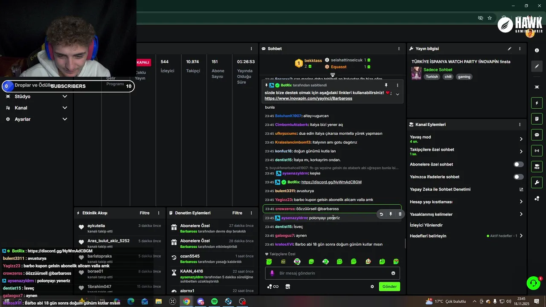
Task: Open Yapay Zeka ile Sohbet Denetimi
Action: [x=467, y=189]
